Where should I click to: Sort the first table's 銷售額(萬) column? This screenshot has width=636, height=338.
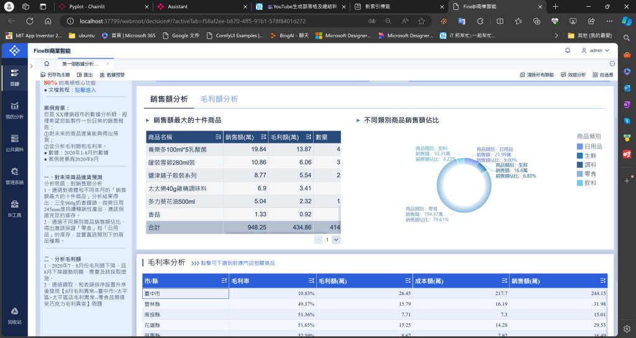[x=263, y=137]
